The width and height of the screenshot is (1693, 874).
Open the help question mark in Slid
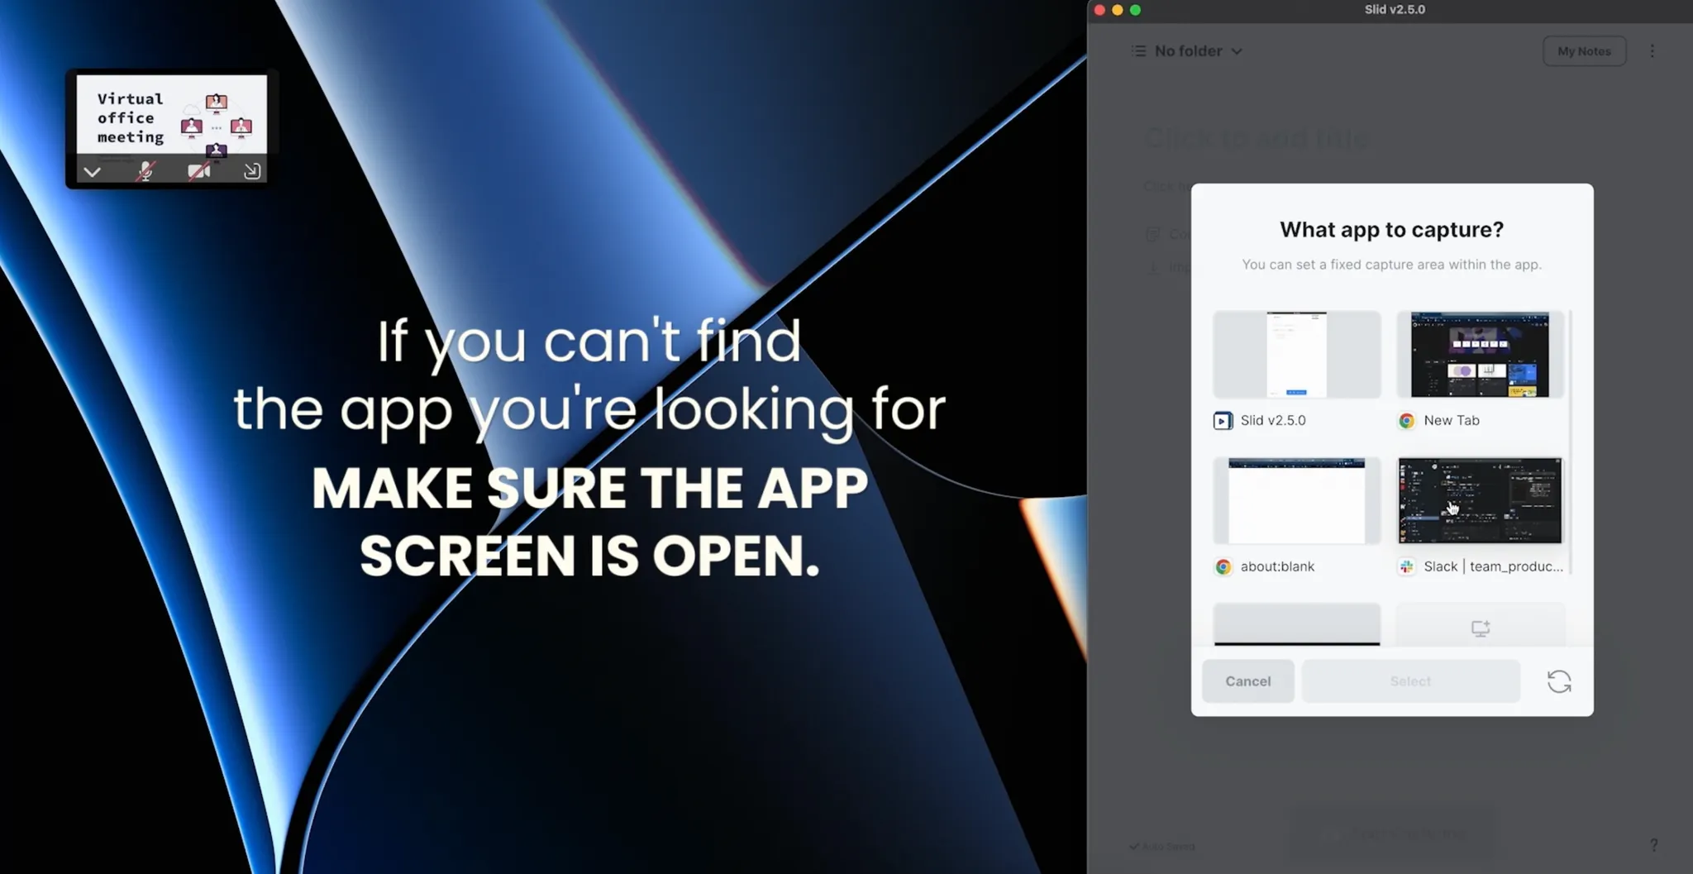(1653, 845)
